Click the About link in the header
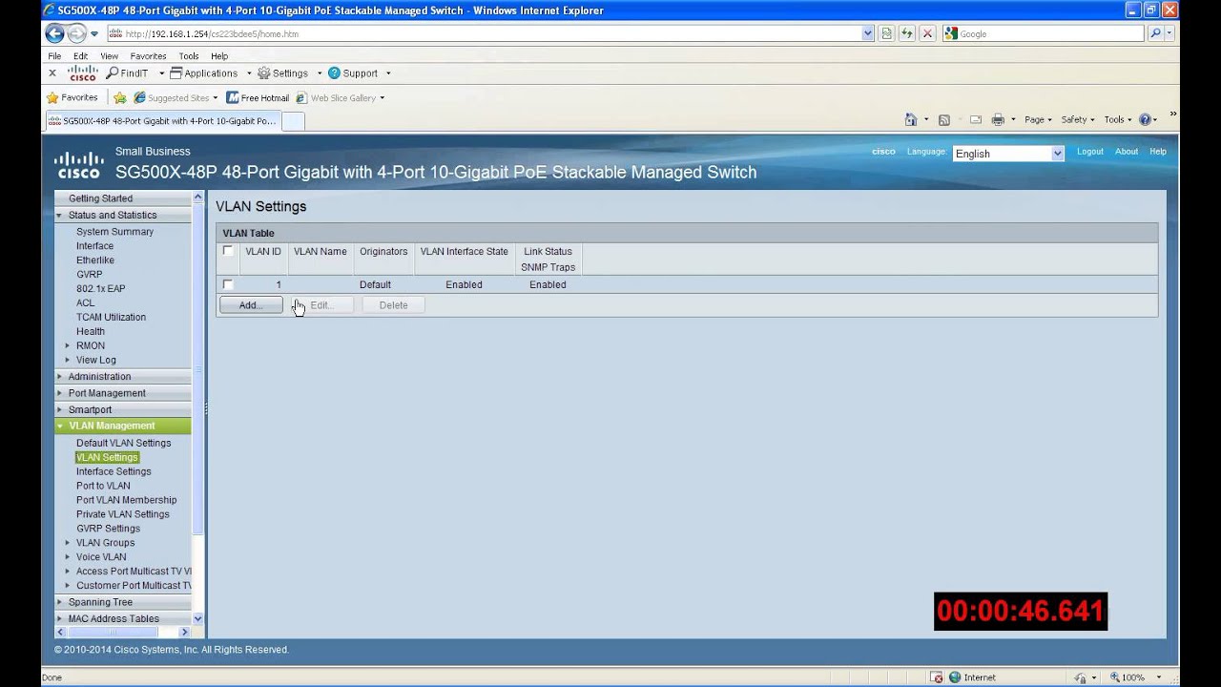1221x687 pixels. tap(1127, 152)
